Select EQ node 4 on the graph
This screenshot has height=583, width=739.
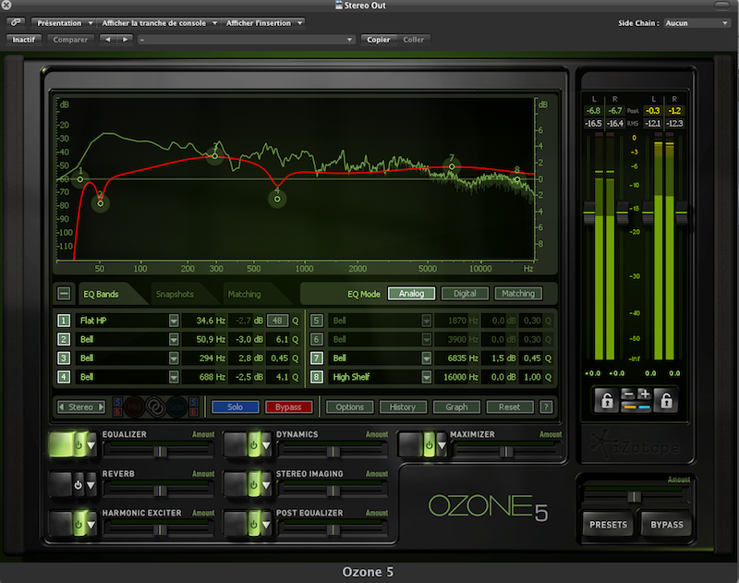coord(277,199)
